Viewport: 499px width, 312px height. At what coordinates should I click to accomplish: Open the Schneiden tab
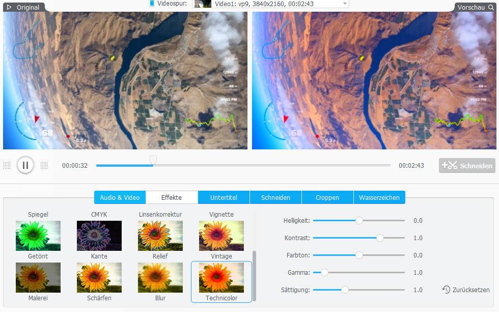[275, 198]
